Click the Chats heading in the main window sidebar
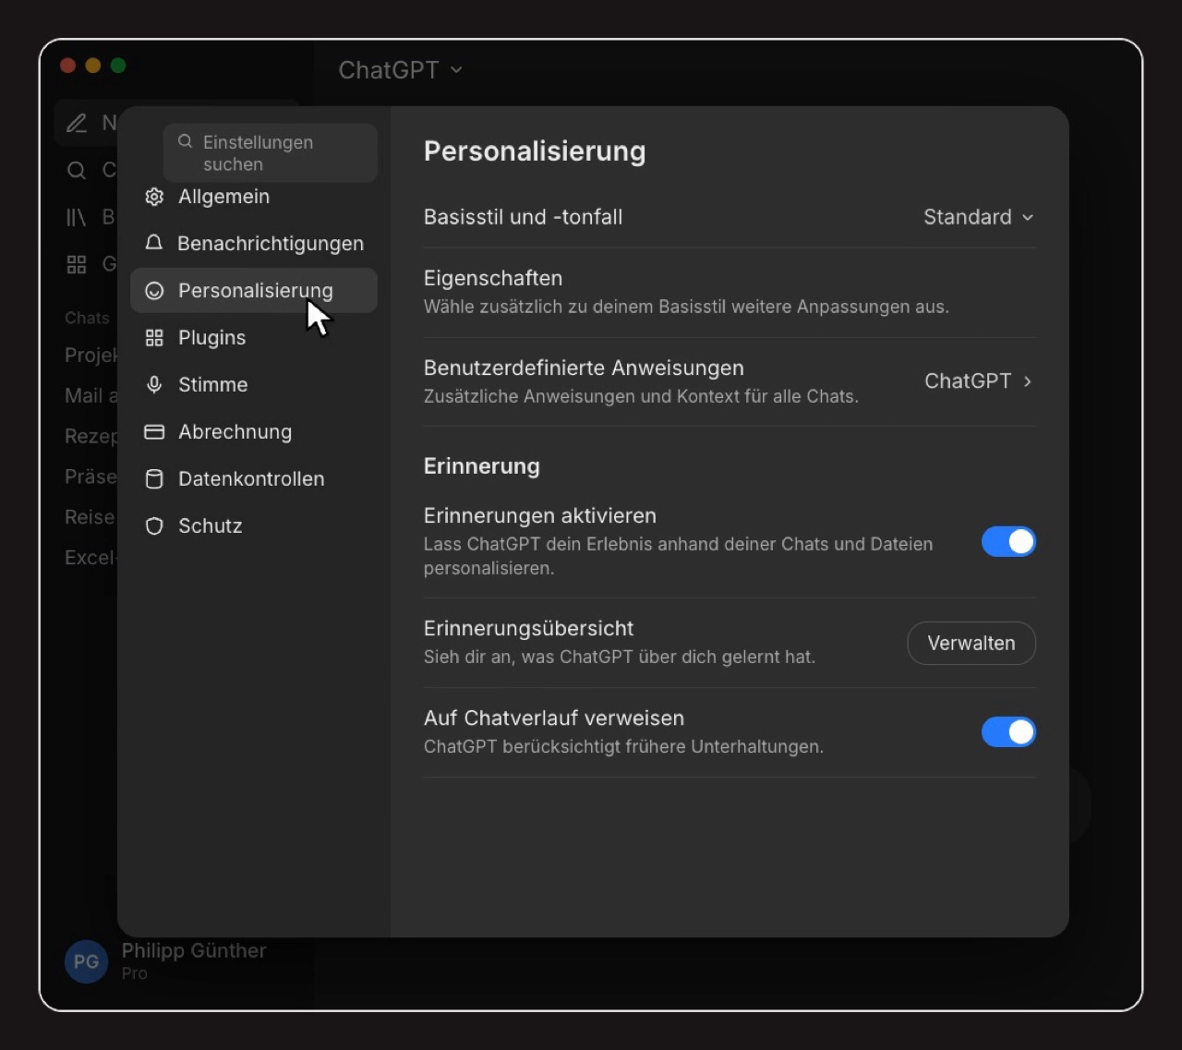1182x1050 pixels. (87, 318)
